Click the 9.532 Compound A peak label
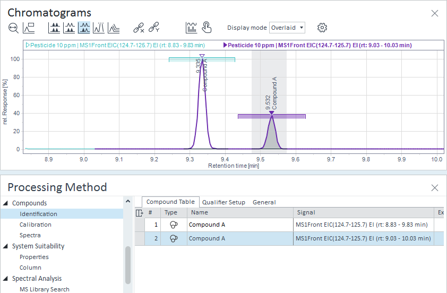Viewport: 447px width, 293px height. click(x=271, y=93)
